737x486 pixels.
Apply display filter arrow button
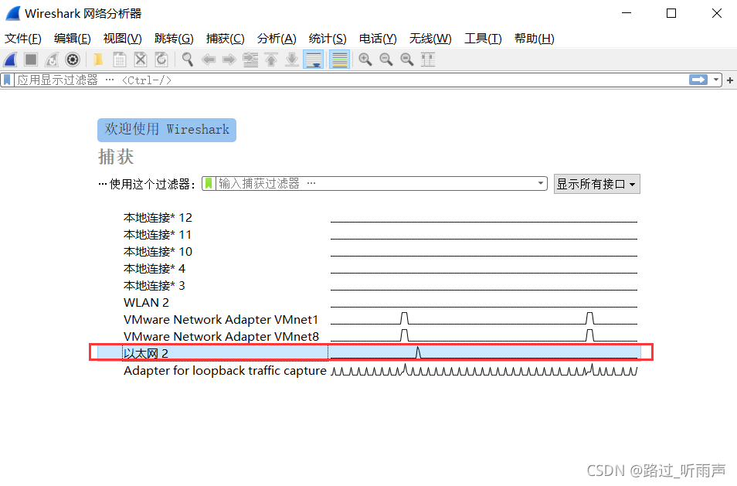click(698, 80)
